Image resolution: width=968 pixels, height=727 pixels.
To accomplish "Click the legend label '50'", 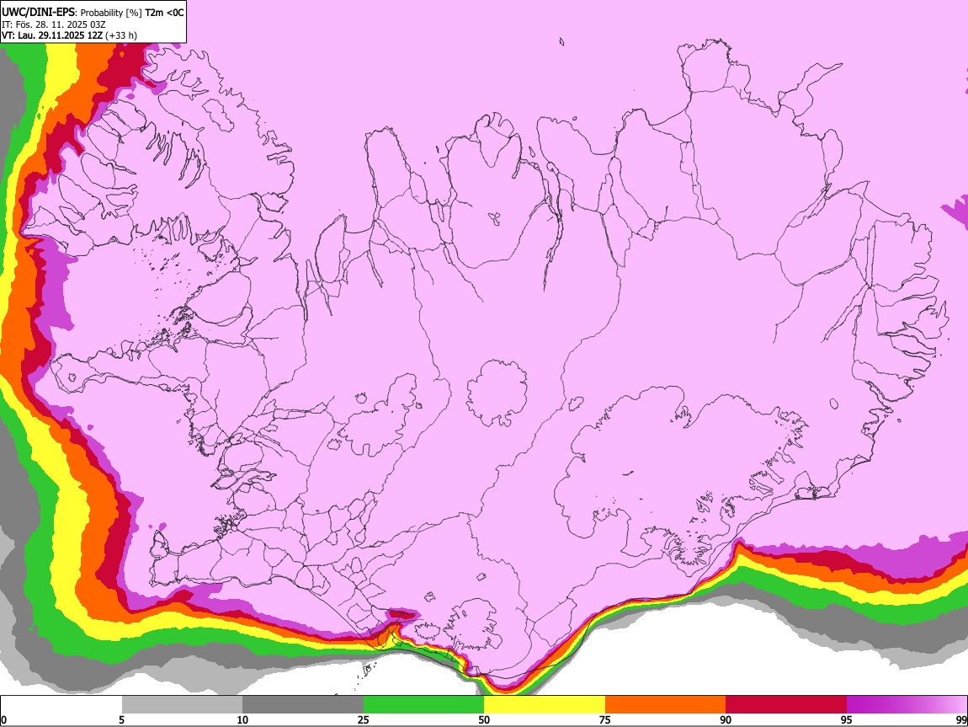I will point(484,719).
